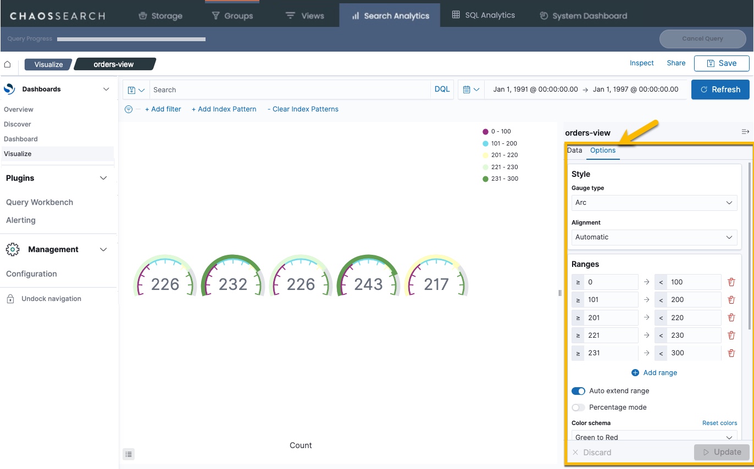The height and width of the screenshot is (469, 754).
Task: Switch to the Storage tab
Action: 160,16
